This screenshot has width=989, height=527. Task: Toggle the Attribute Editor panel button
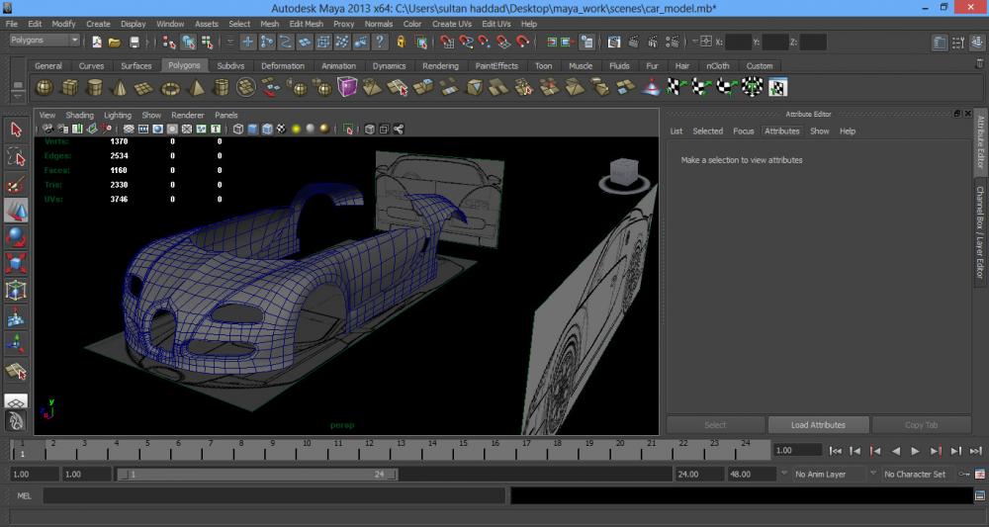tap(941, 43)
